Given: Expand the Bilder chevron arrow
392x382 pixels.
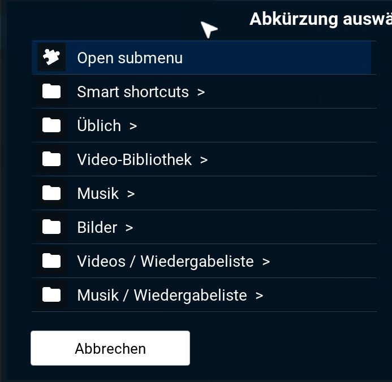Looking at the screenshot, I should [x=129, y=228].
